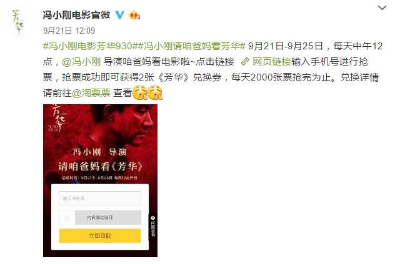Image resolution: width=395 pixels, height=264 pixels.
Task: Open hashtag #冯小刚电影芳华930#
Action: (x=90, y=46)
